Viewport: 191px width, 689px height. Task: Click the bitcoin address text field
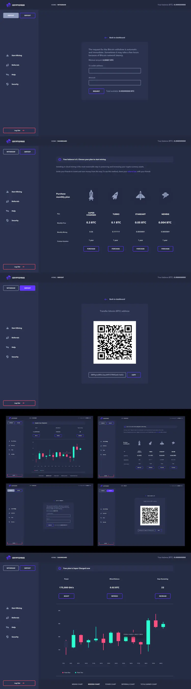[107, 375]
